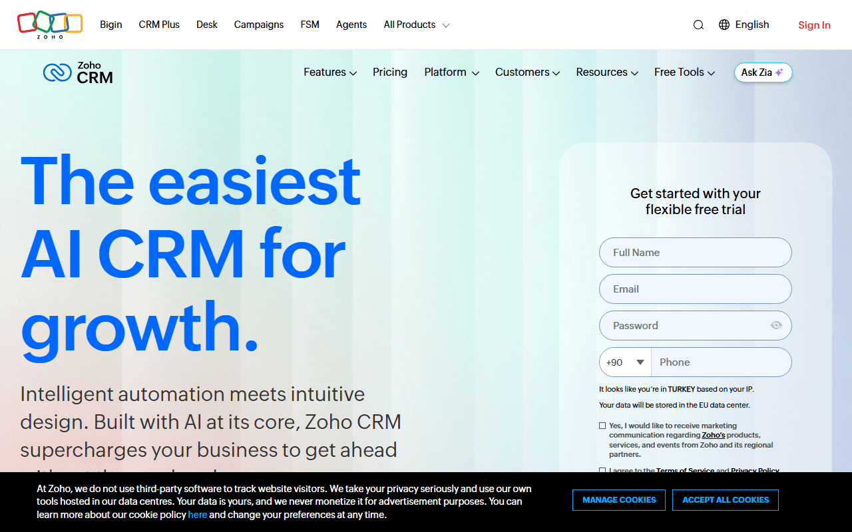852x532 pixels.
Task: Open the cookie policy 'here' link
Action: [x=198, y=515]
